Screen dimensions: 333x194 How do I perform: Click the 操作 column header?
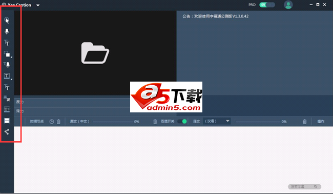pyautogui.click(x=321, y=121)
